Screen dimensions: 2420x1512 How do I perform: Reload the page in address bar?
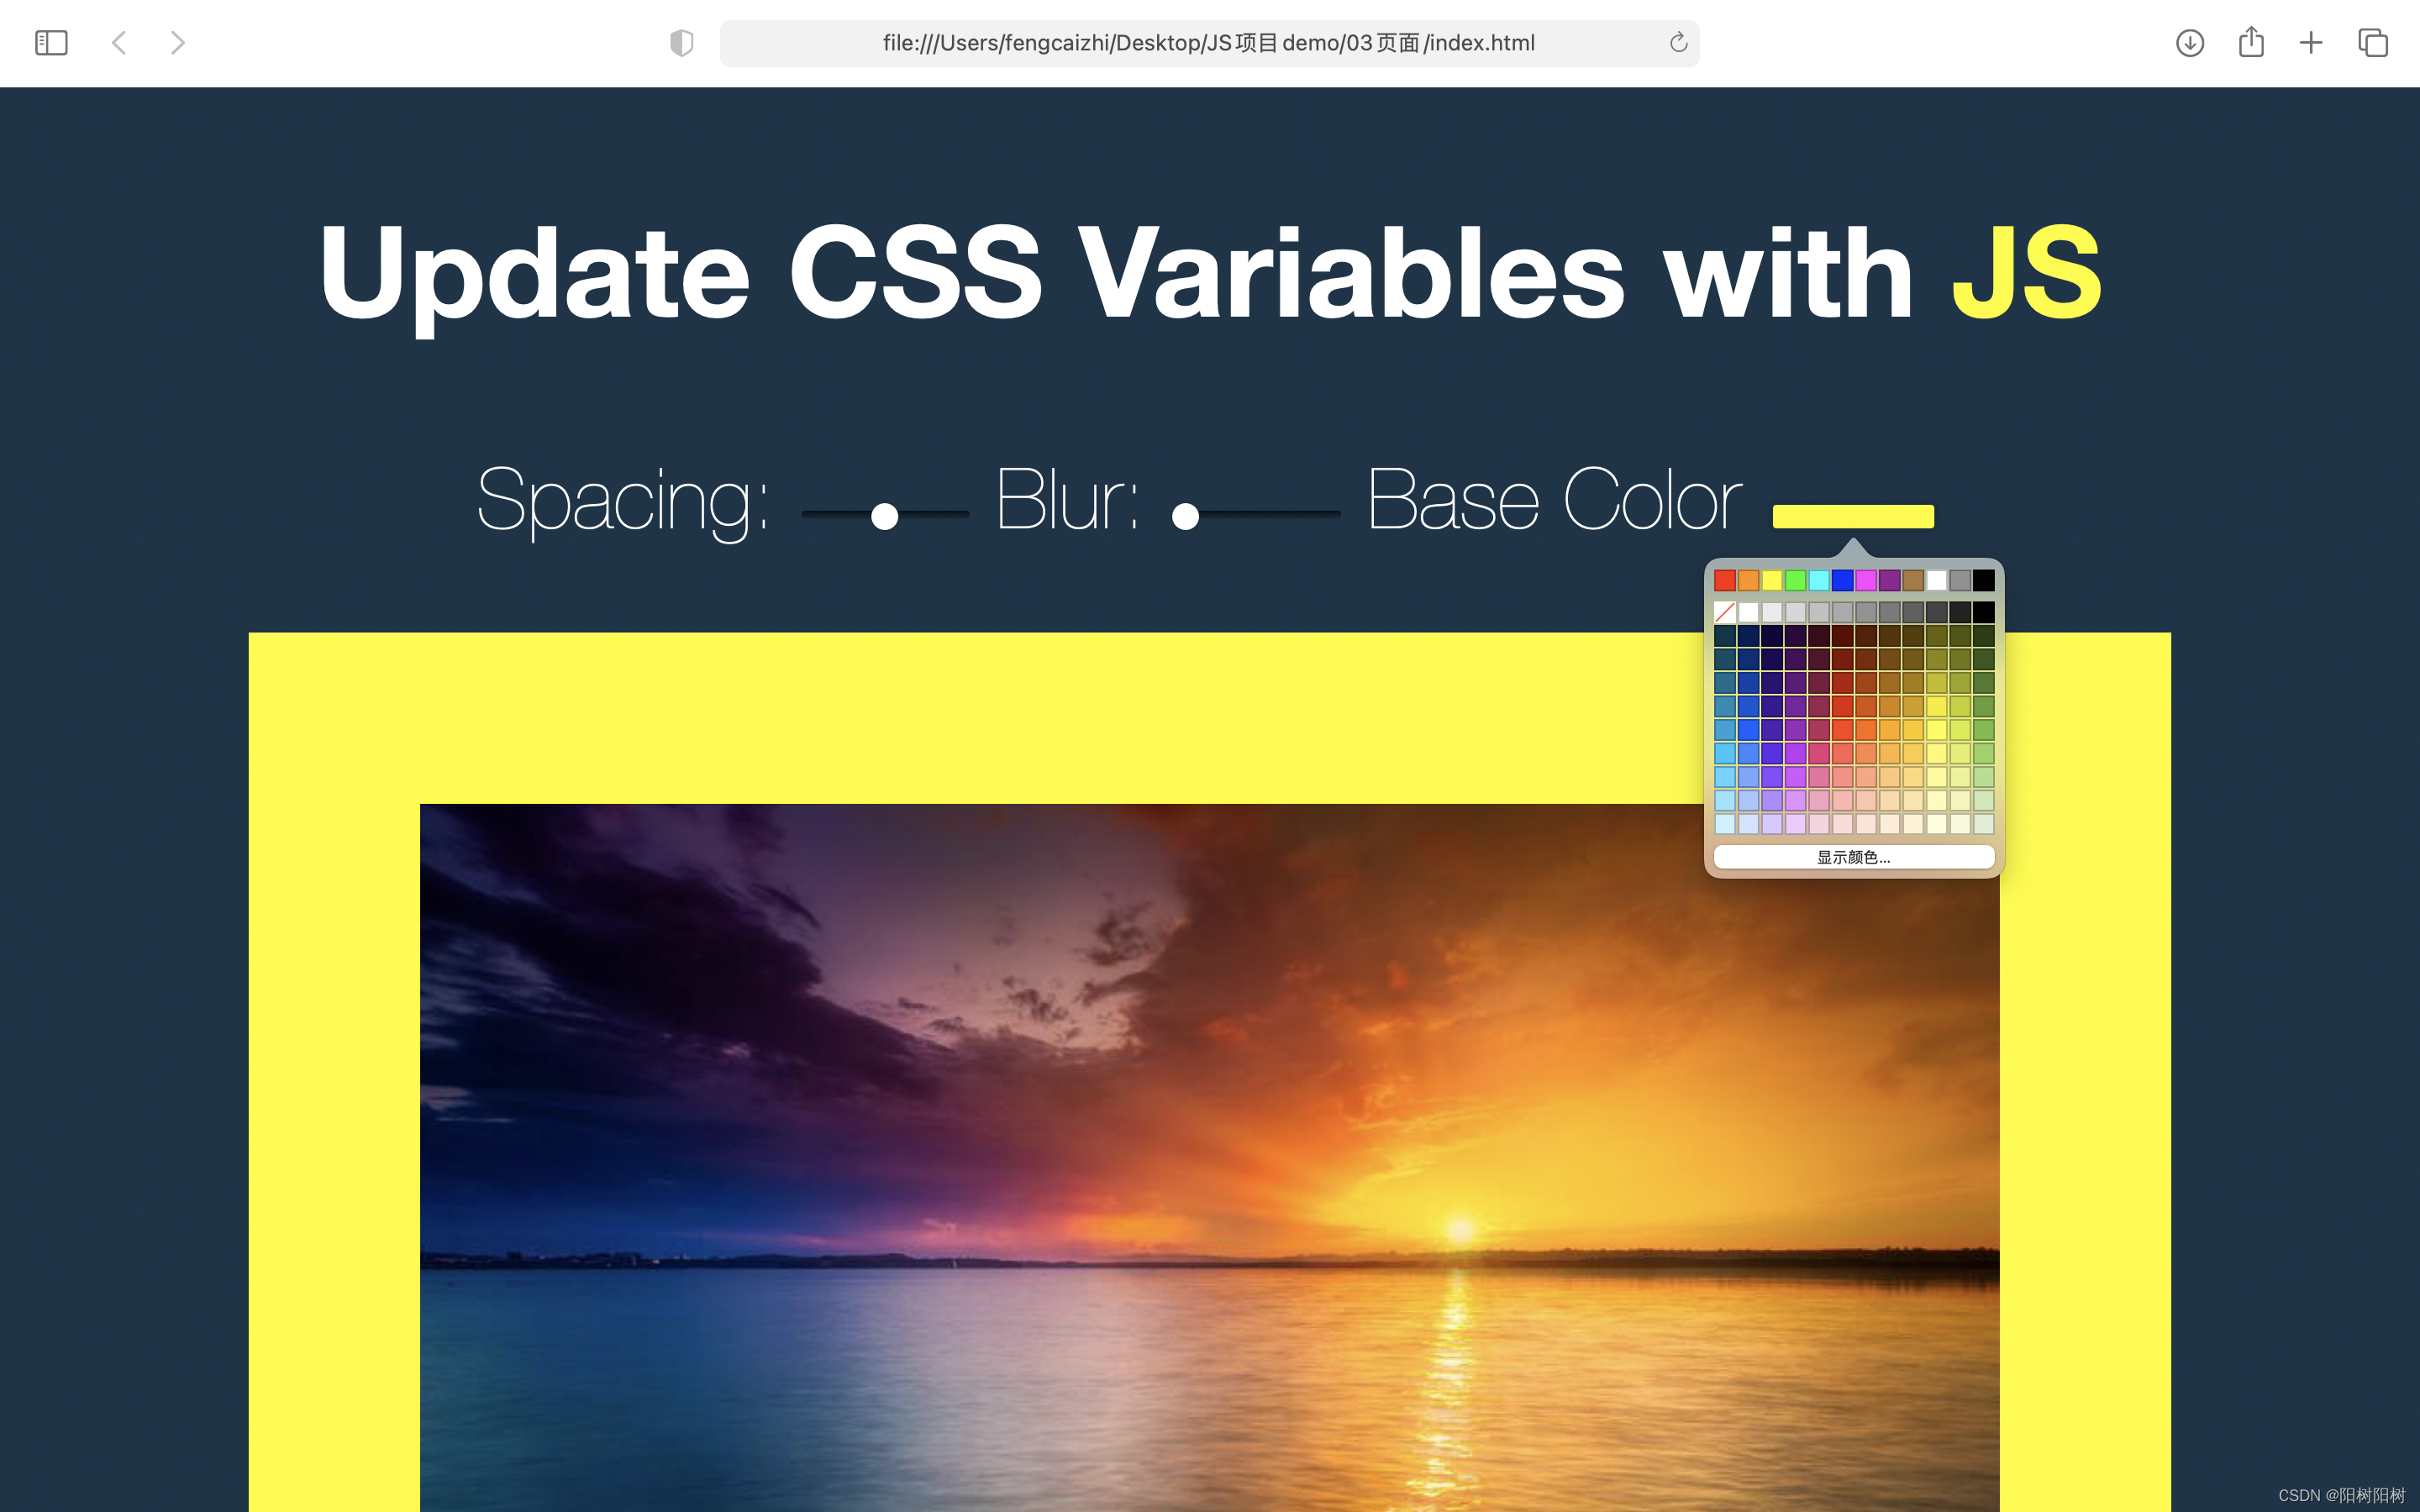[1678, 43]
